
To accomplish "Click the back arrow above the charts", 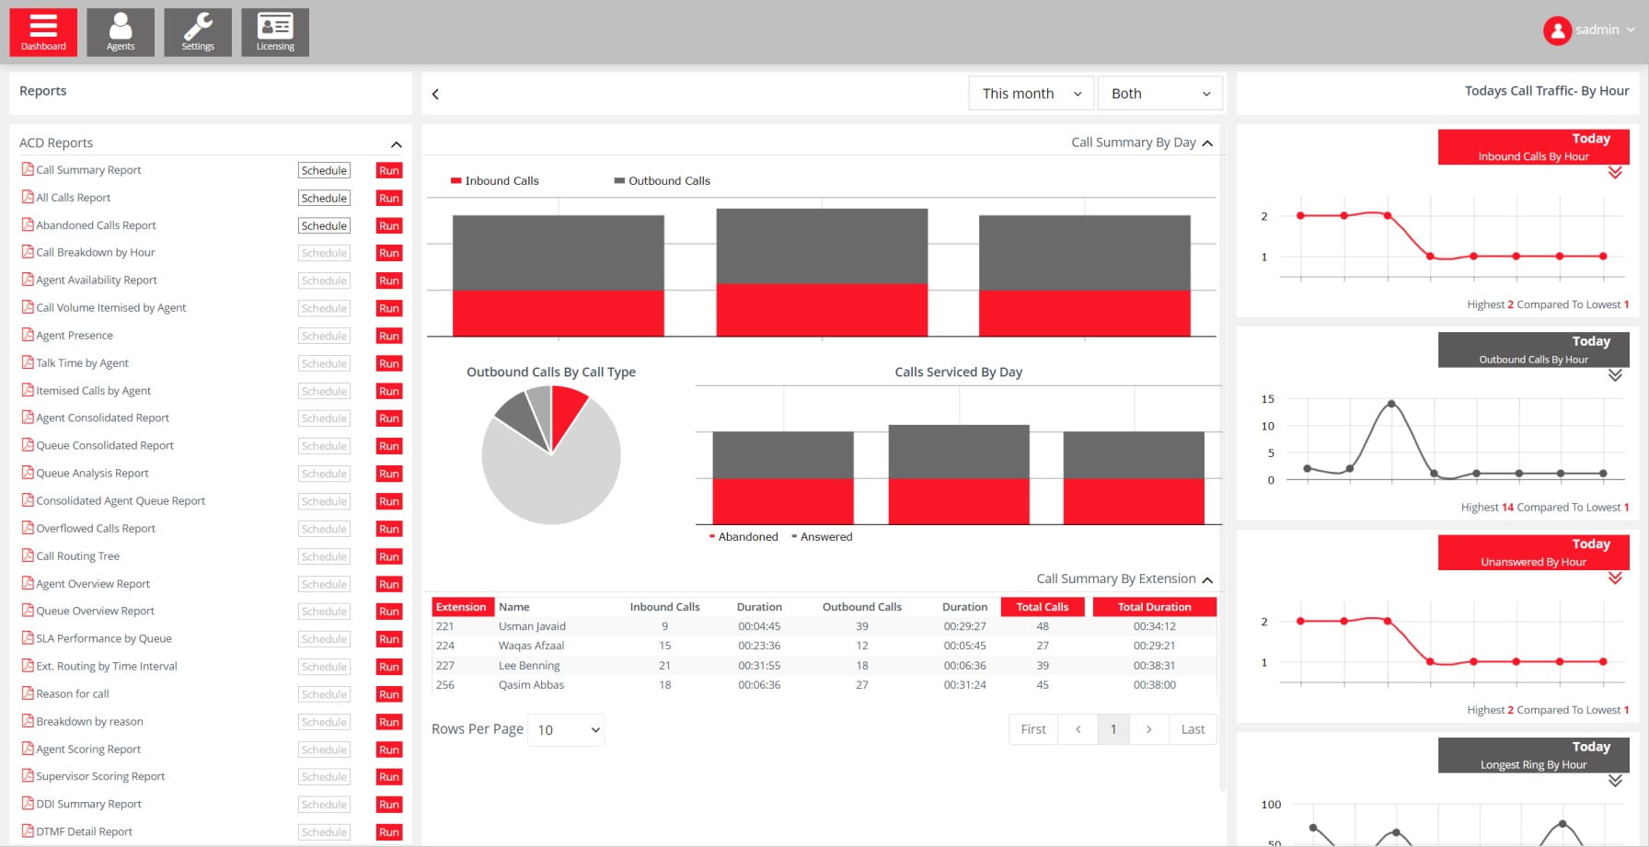I will (434, 93).
